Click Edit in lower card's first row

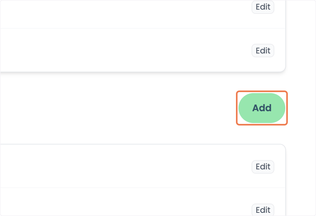click(x=263, y=167)
